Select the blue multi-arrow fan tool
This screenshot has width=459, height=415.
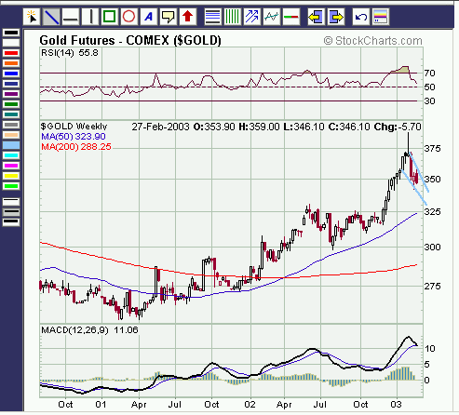(252, 17)
